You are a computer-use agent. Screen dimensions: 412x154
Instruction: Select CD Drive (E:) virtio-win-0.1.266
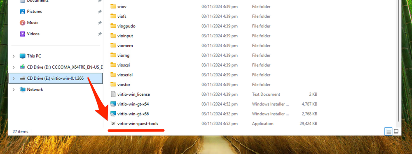56,78
